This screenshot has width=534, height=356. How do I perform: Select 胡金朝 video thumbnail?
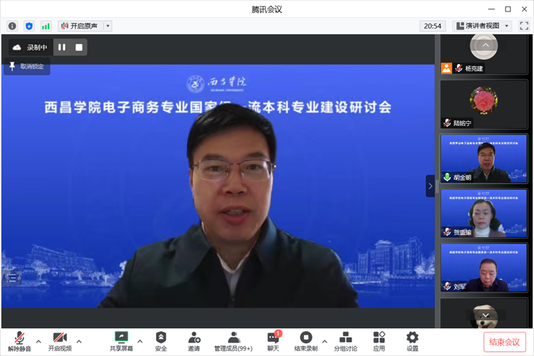483,159
